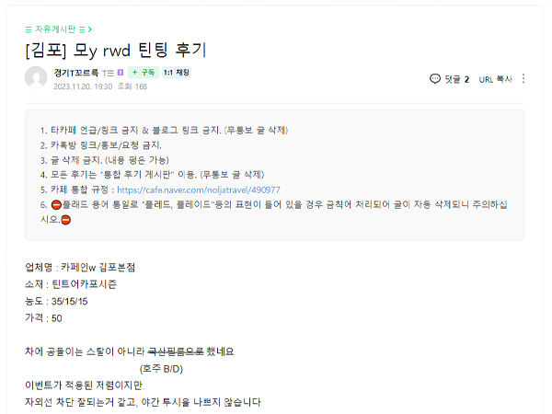Open the 자유게시판 board link

56,29
